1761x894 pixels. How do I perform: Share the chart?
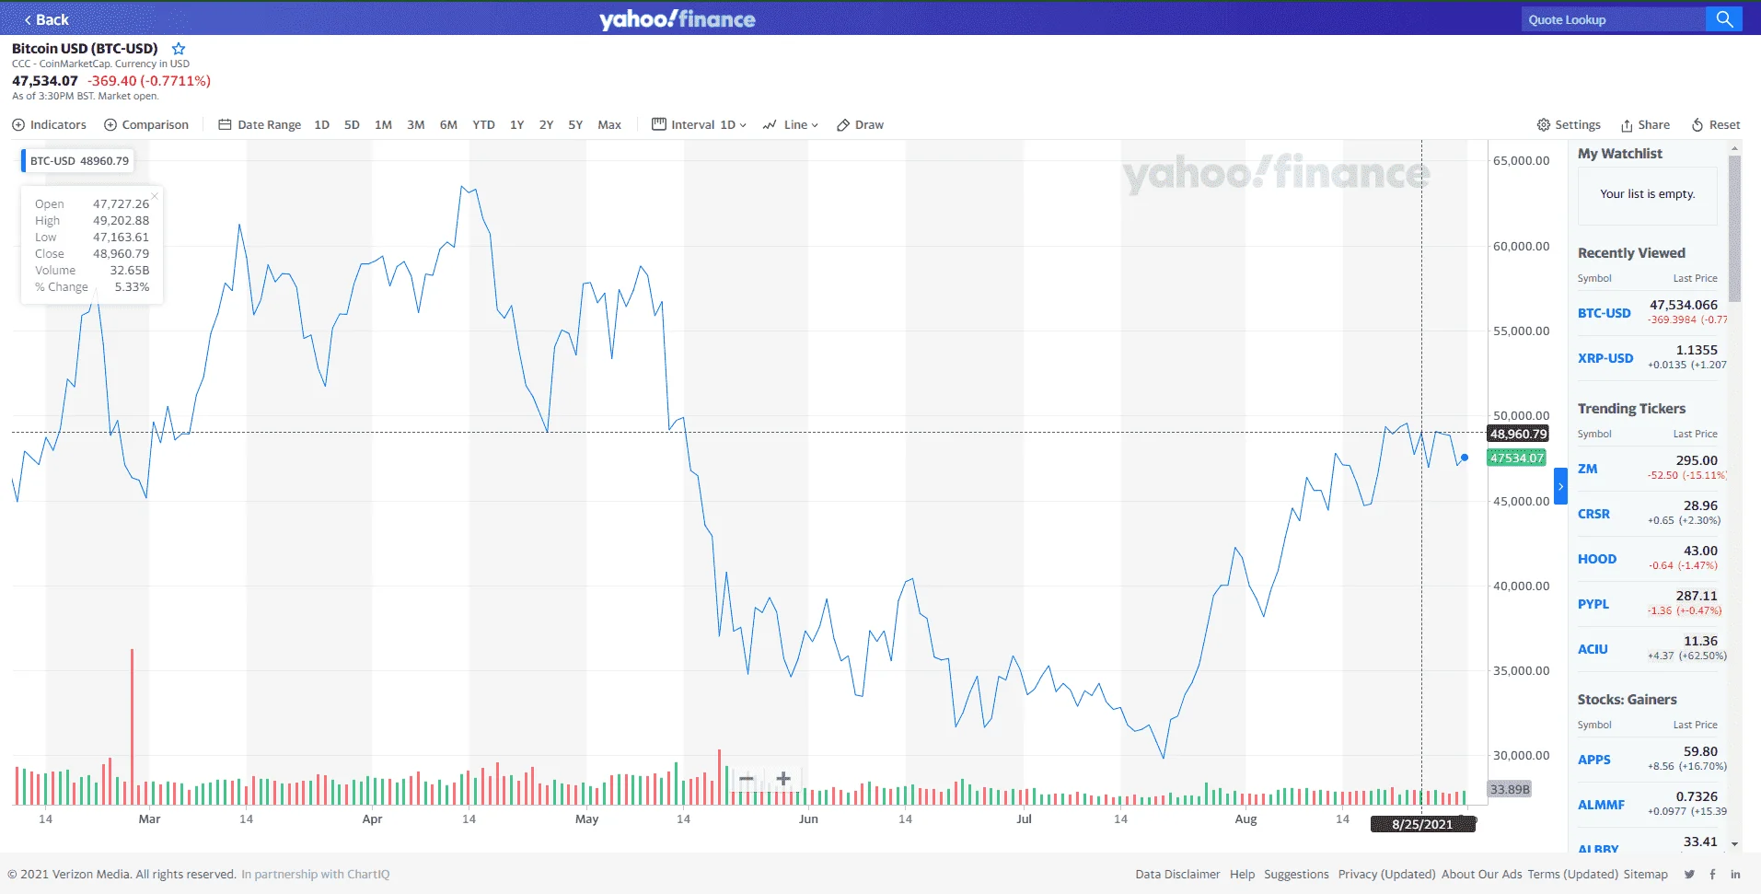1645,125
